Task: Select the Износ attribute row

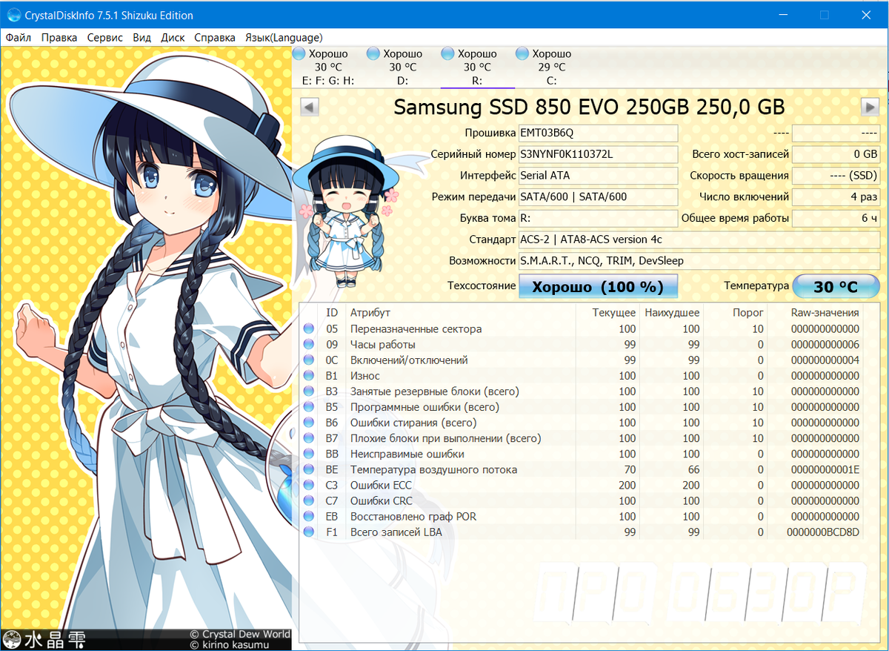Action: click(583, 376)
